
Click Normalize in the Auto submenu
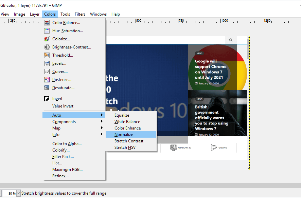point(131,134)
